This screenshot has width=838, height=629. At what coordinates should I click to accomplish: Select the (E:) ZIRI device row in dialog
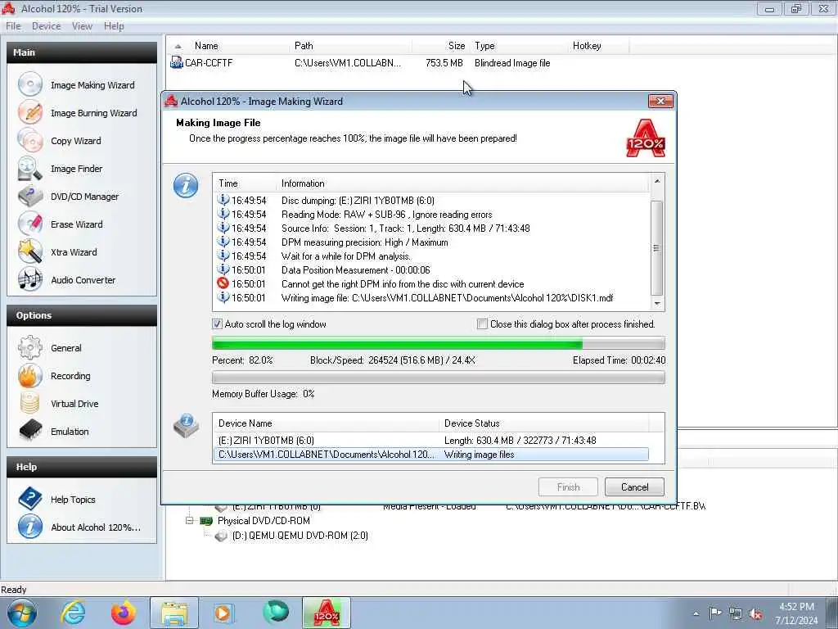(430, 440)
